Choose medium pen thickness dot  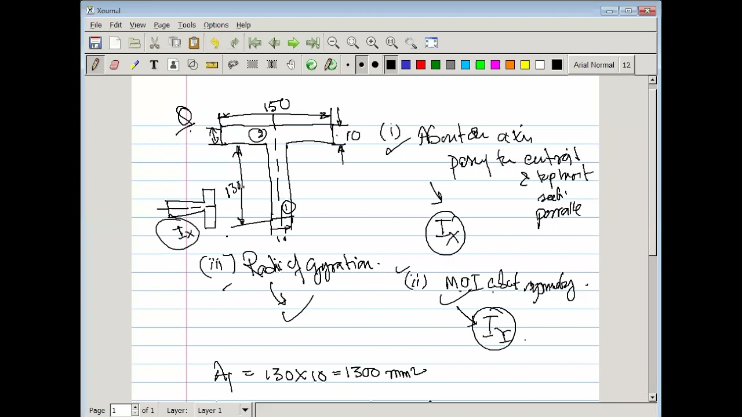point(361,65)
